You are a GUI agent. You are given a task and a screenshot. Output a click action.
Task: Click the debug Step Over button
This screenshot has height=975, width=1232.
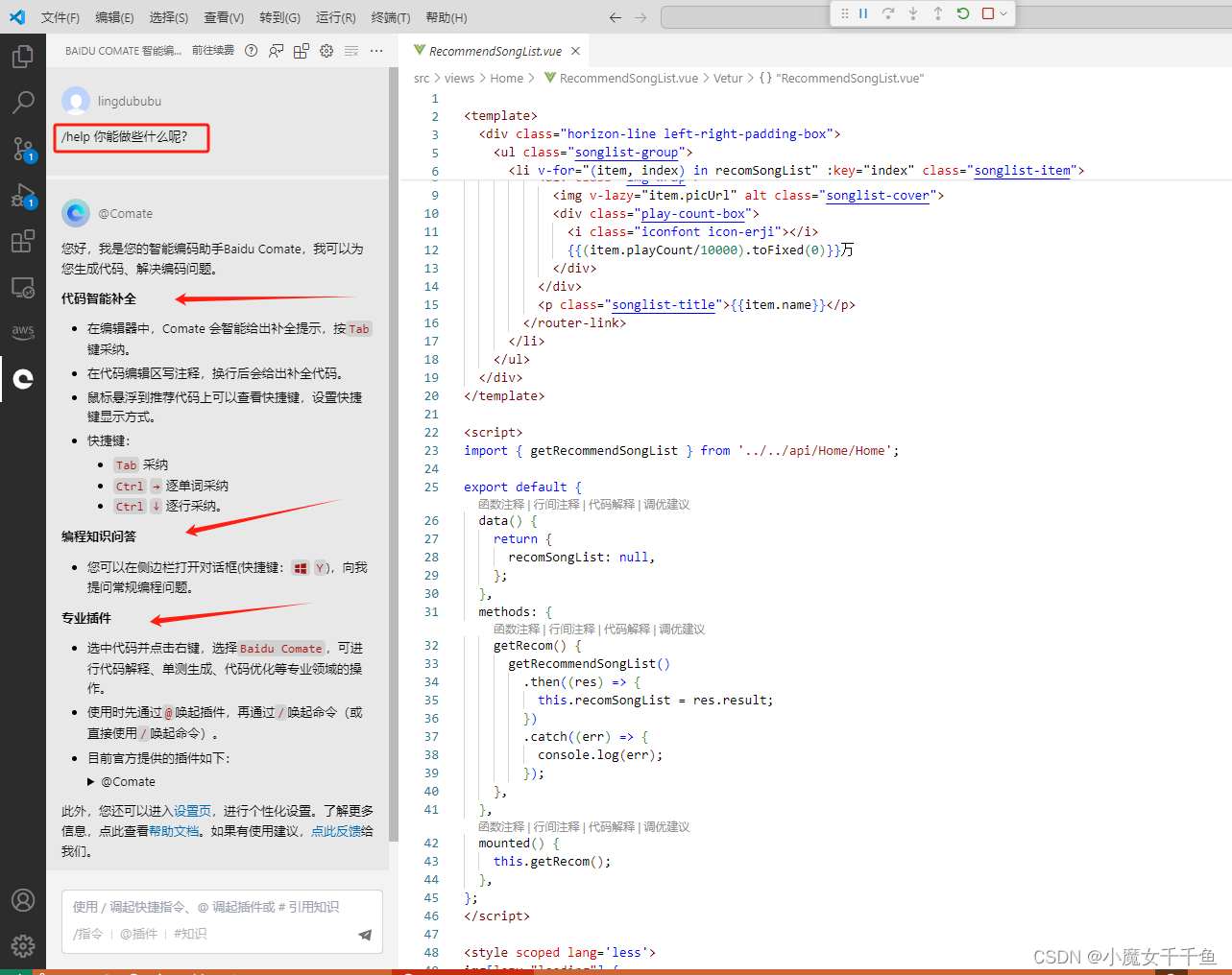click(x=888, y=13)
